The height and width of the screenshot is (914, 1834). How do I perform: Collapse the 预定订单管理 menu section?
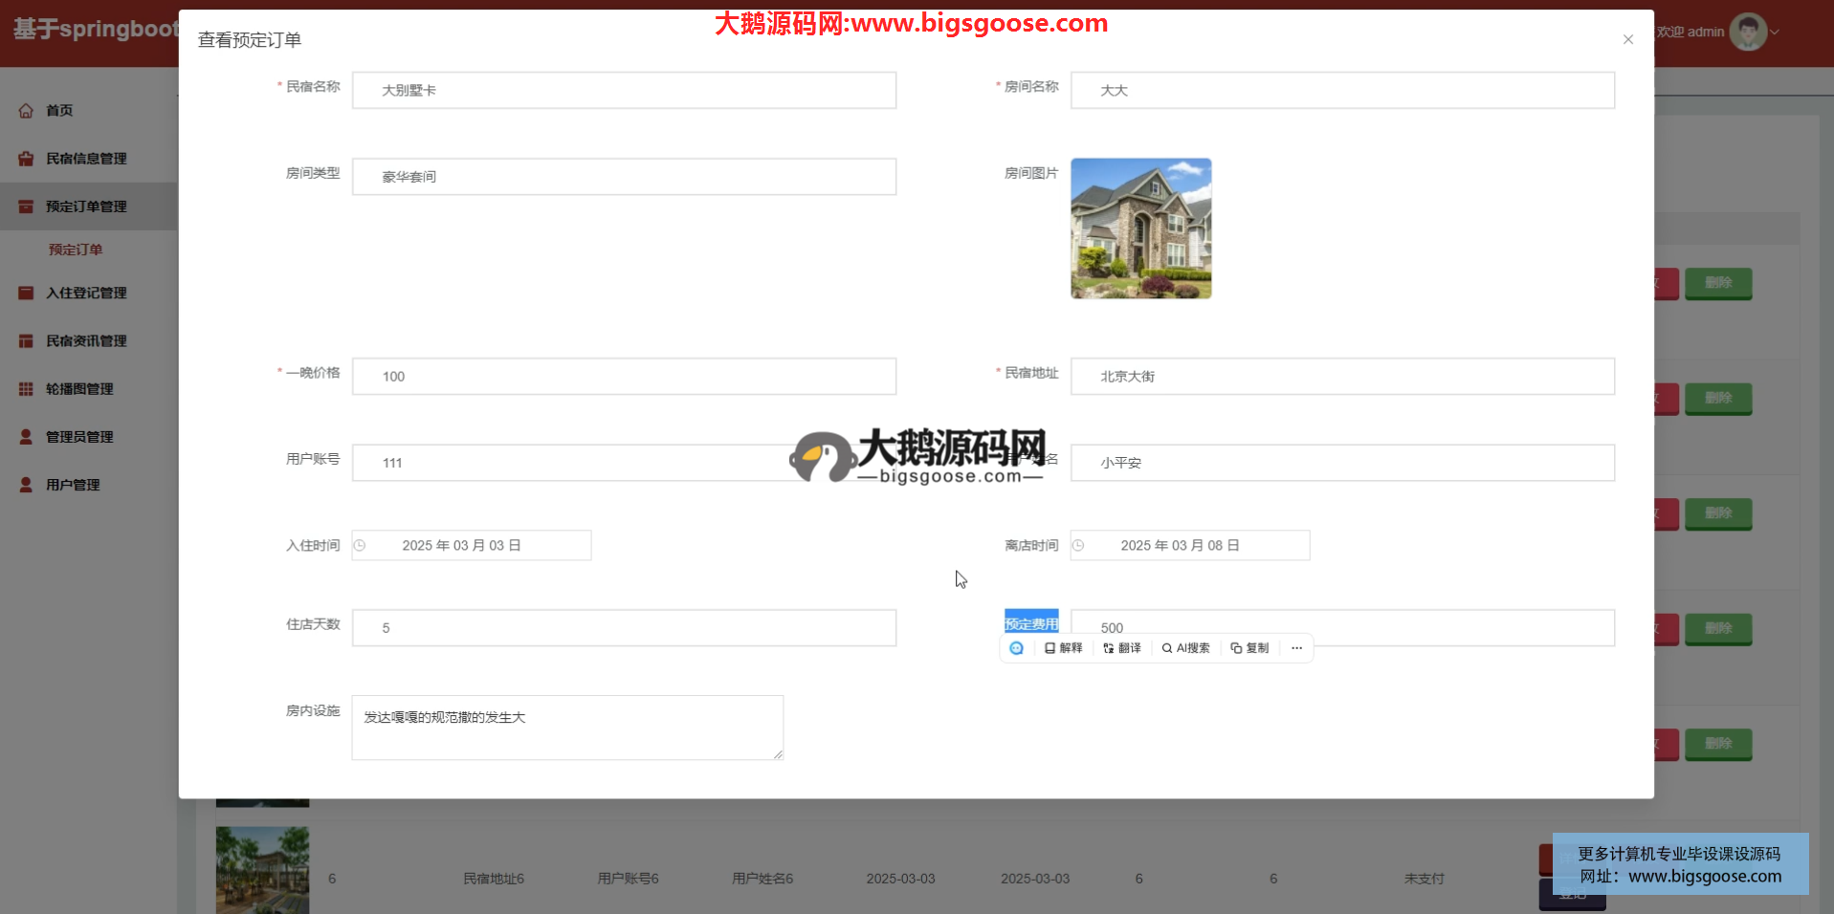pos(86,207)
